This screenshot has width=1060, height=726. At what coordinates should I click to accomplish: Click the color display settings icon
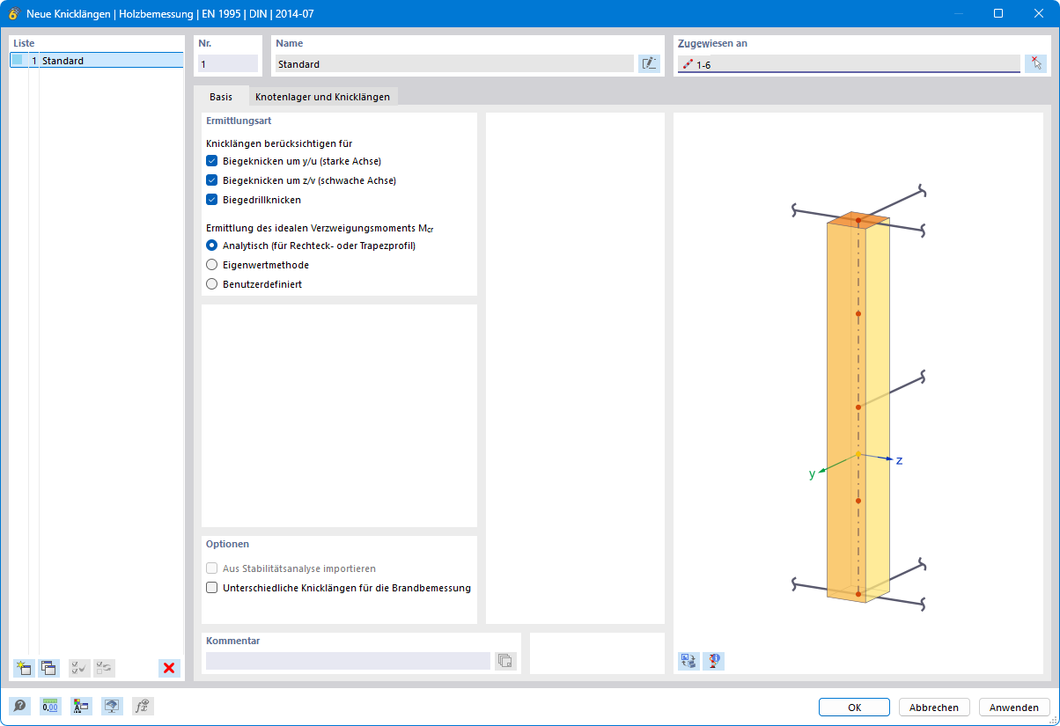[81, 706]
